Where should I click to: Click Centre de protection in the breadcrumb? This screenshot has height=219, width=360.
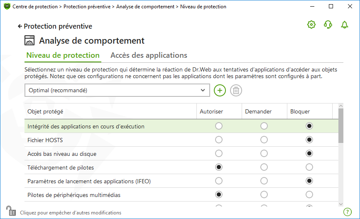pos(35,7)
